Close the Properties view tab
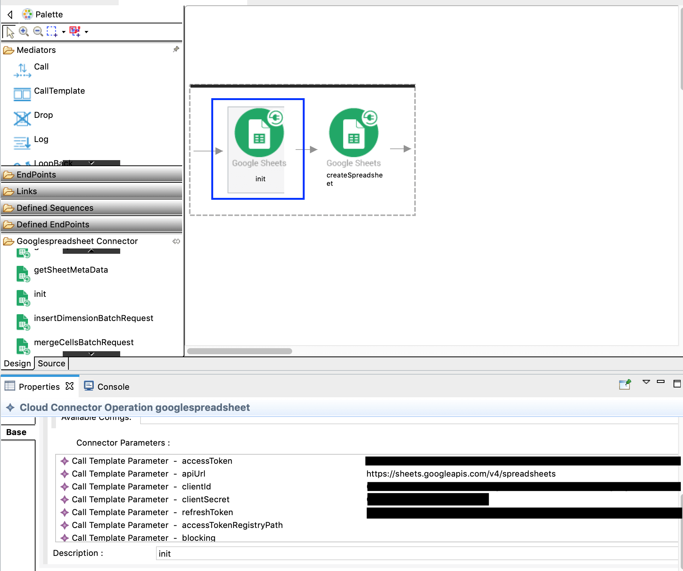This screenshot has height=571, width=683. 70,386
